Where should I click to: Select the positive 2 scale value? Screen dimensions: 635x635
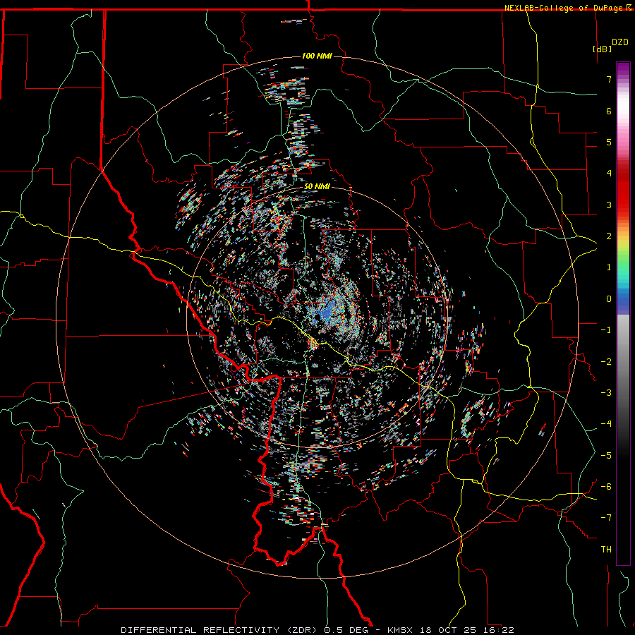609,236
